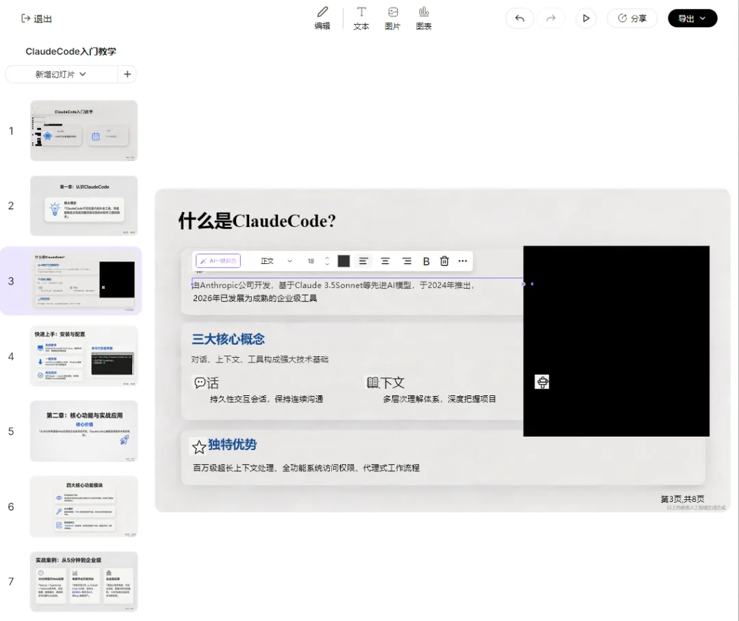Redo the last action
The height and width of the screenshot is (621, 739).
pyautogui.click(x=550, y=18)
